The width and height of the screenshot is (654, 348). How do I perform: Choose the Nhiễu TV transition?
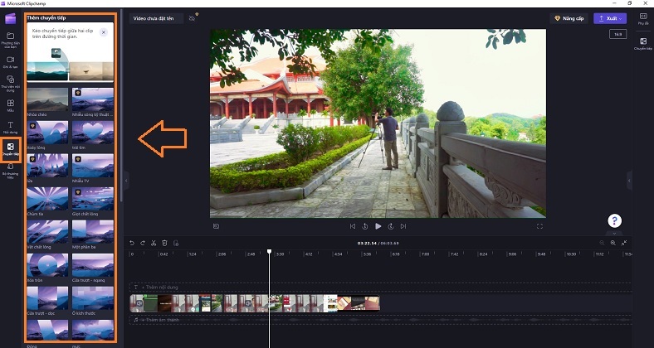pyautogui.click(x=93, y=166)
